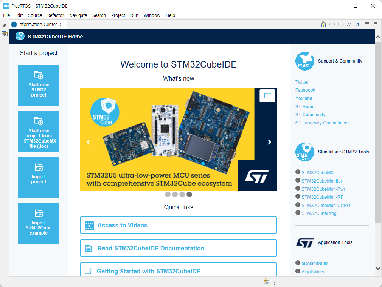Click Start new STM32 project tile

[x=39, y=86]
